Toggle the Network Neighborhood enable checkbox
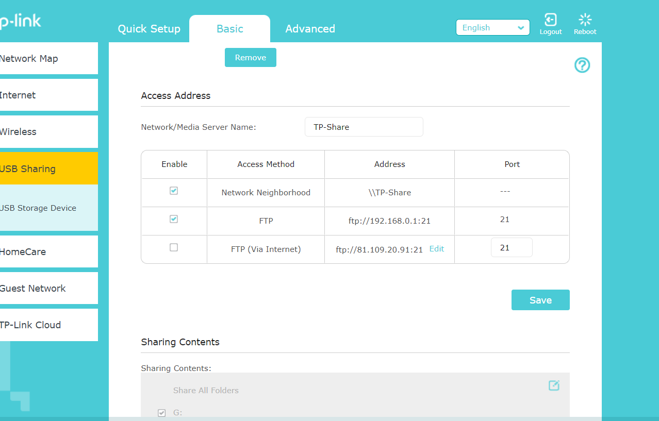The width and height of the screenshot is (659, 421). [174, 191]
